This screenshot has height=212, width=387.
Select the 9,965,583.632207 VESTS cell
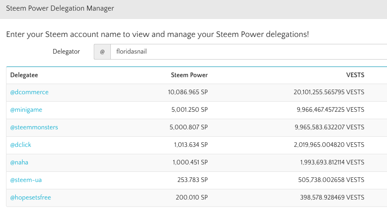[x=329, y=127]
